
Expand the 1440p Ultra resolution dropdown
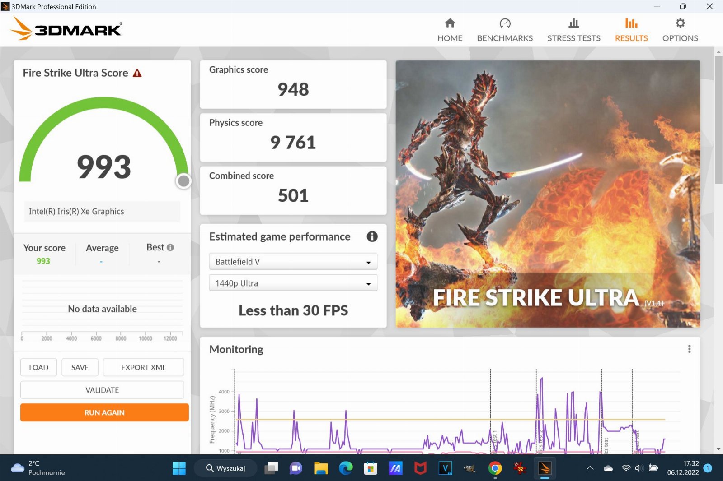pyautogui.click(x=293, y=283)
